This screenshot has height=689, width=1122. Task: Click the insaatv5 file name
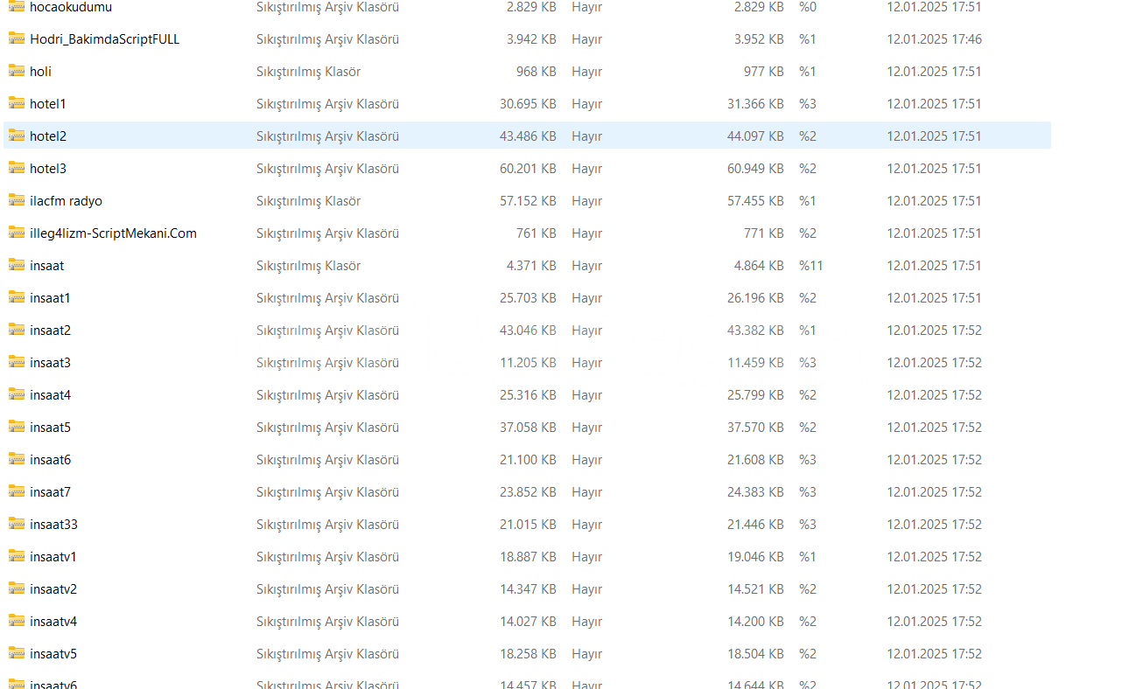[53, 654]
